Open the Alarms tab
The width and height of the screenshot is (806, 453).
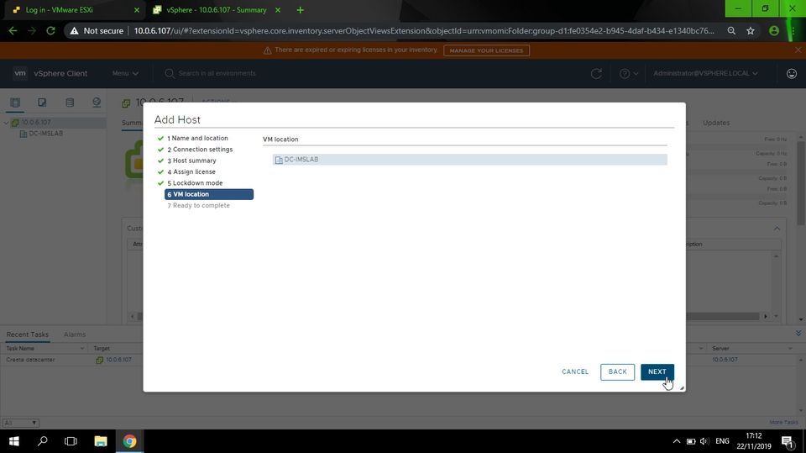(75, 334)
